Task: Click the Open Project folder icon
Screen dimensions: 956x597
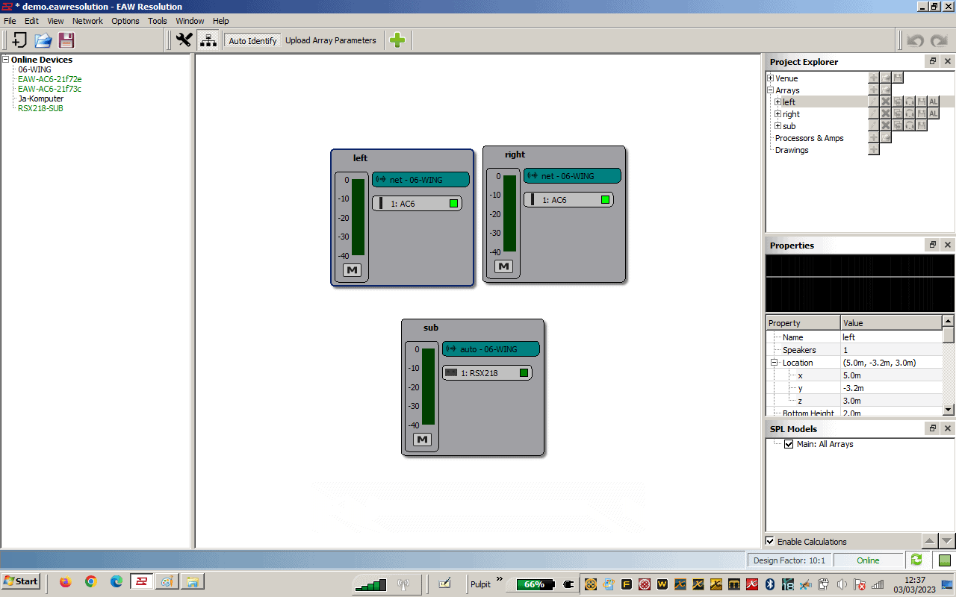Action: click(x=43, y=40)
